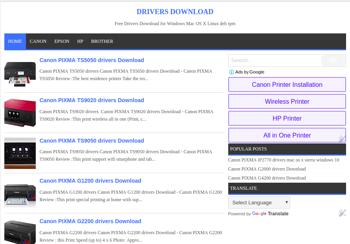Screen dimensions: 350x244
Task: Open popular post Canon PIXMA G4200 drivers
Action: pos(267,178)
